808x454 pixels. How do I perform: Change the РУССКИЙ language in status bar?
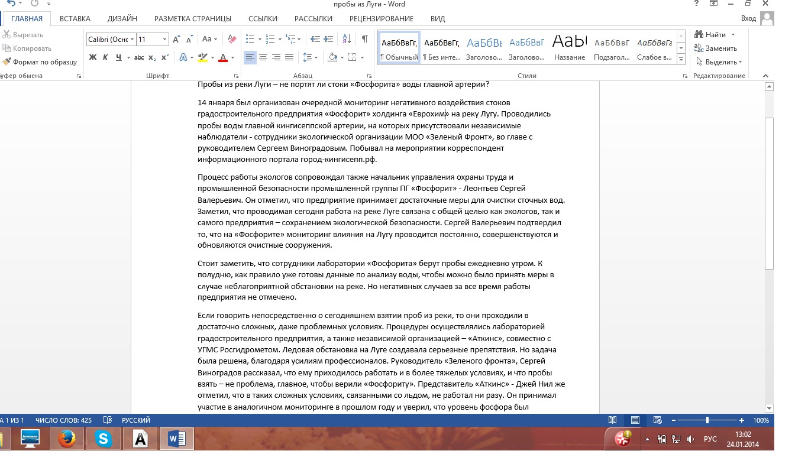pos(136,420)
